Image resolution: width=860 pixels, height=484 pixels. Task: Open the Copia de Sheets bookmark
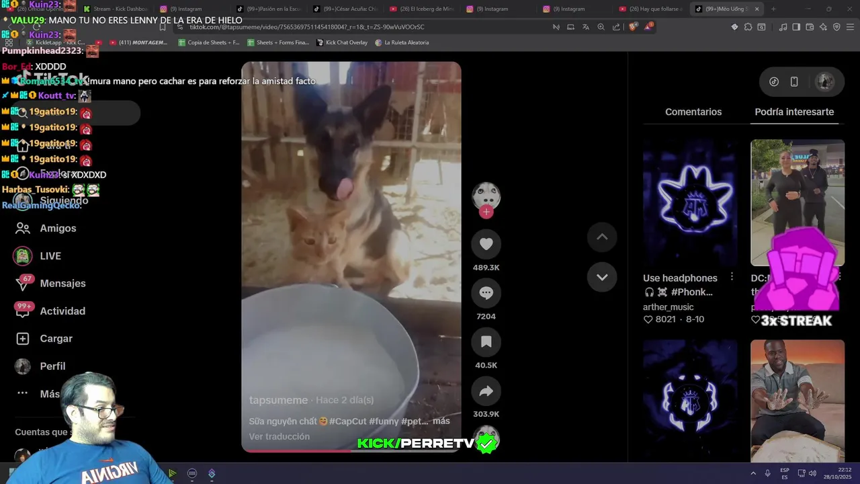[x=209, y=42]
